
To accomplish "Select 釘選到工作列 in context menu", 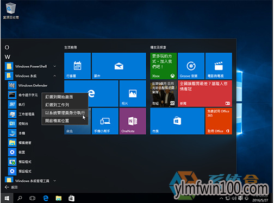I will (x=65, y=105).
